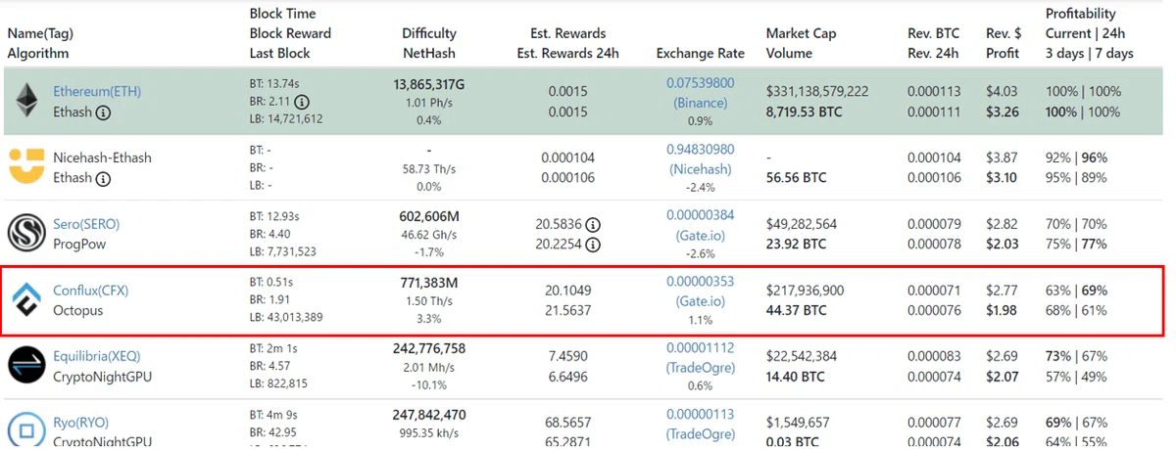
Task: Click the Profitability column header
Action: click(x=1089, y=33)
